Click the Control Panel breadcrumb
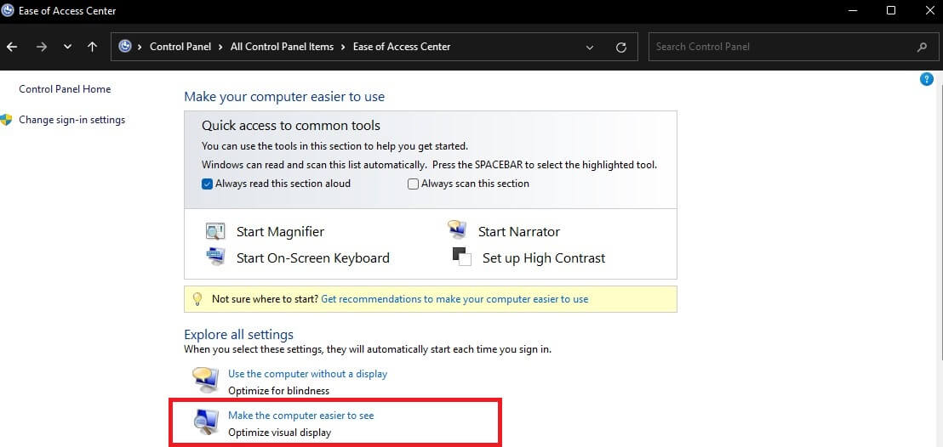This screenshot has height=447, width=943. [x=180, y=46]
